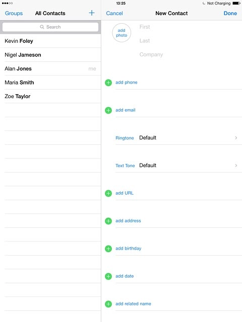Tap the First name field

pos(190,27)
